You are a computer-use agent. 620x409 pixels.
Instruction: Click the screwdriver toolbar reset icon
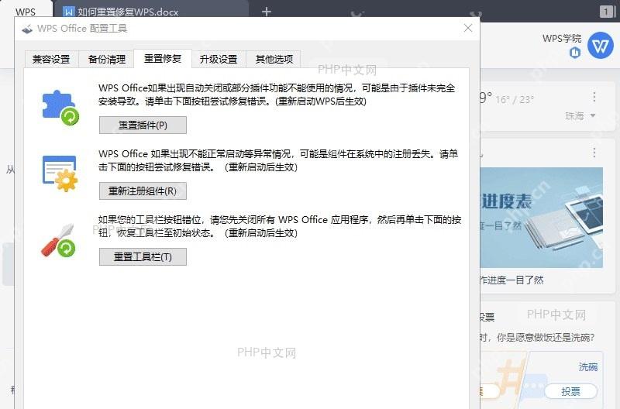pyautogui.click(x=59, y=240)
